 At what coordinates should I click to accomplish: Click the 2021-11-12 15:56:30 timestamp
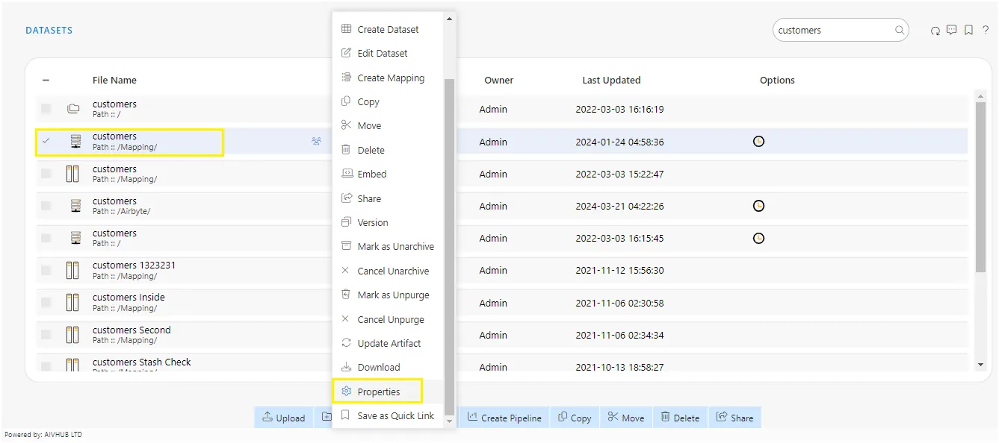(x=619, y=271)
